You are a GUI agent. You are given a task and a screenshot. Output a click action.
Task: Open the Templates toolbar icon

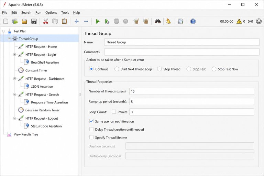[x=15, y=21]
